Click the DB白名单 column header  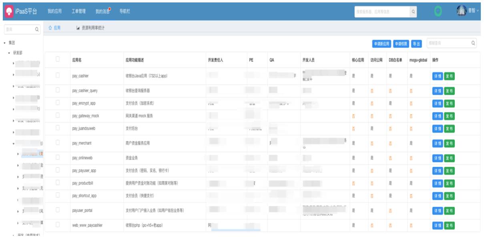pyautogui.click(x=396, y=60)
